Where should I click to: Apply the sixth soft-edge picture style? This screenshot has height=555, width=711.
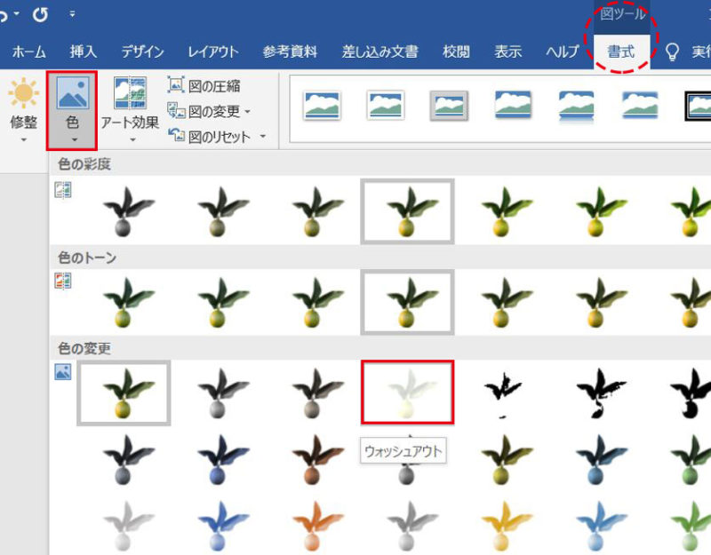click(640, 105)
